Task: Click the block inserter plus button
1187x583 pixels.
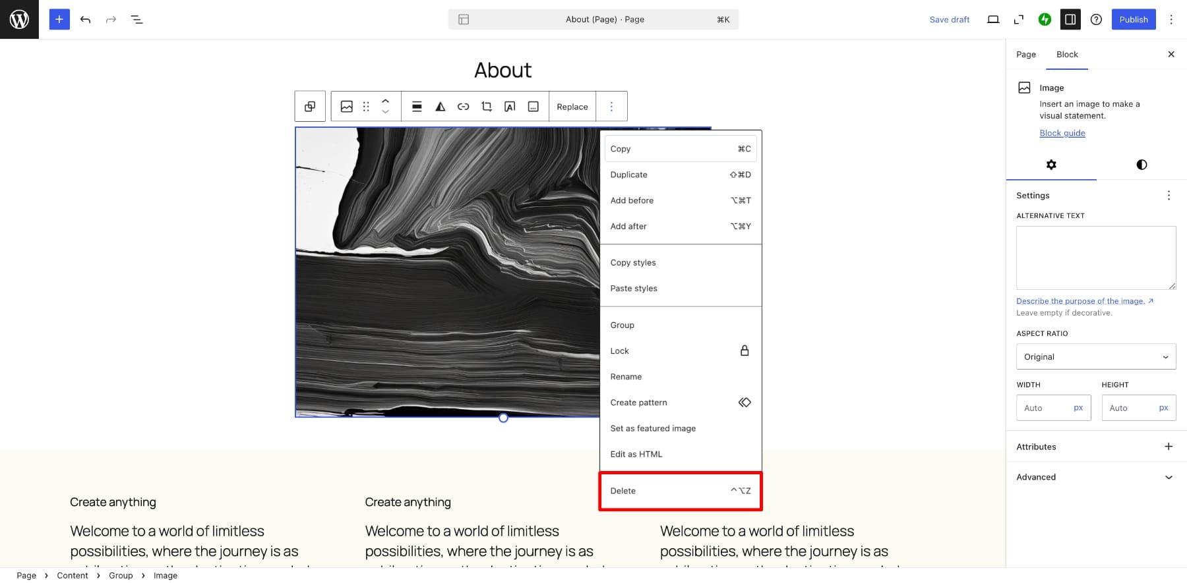Action: point(59,19)
